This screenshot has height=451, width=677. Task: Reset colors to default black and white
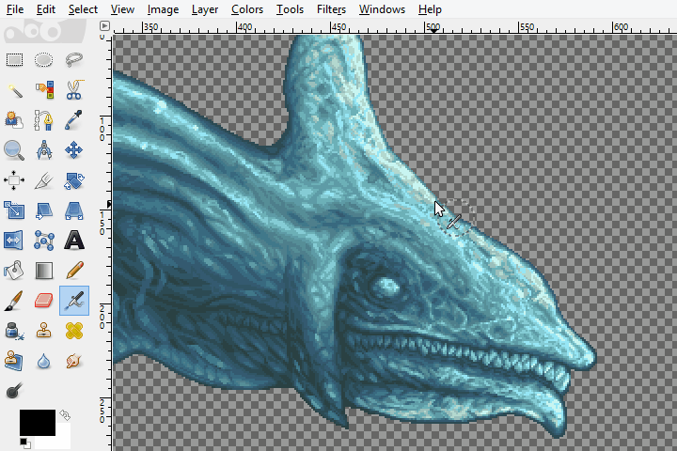[24, 443]
